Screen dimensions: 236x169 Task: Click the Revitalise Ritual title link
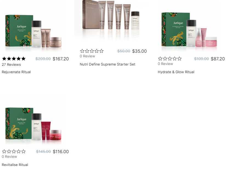pos(15,165)
